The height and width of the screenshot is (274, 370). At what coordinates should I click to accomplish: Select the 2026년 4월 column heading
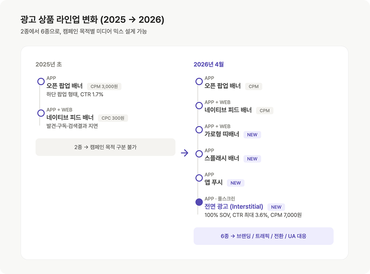pyautogui.click(x=209, y=64)
